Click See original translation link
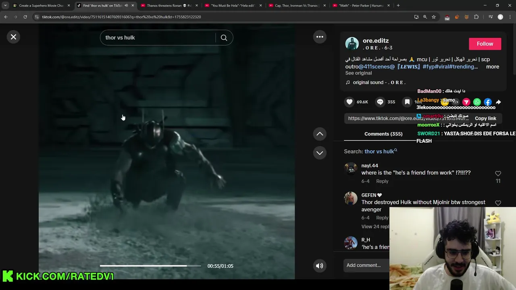 click(358, 73)
